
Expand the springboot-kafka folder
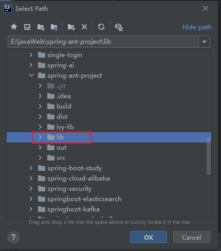point(31,209)
